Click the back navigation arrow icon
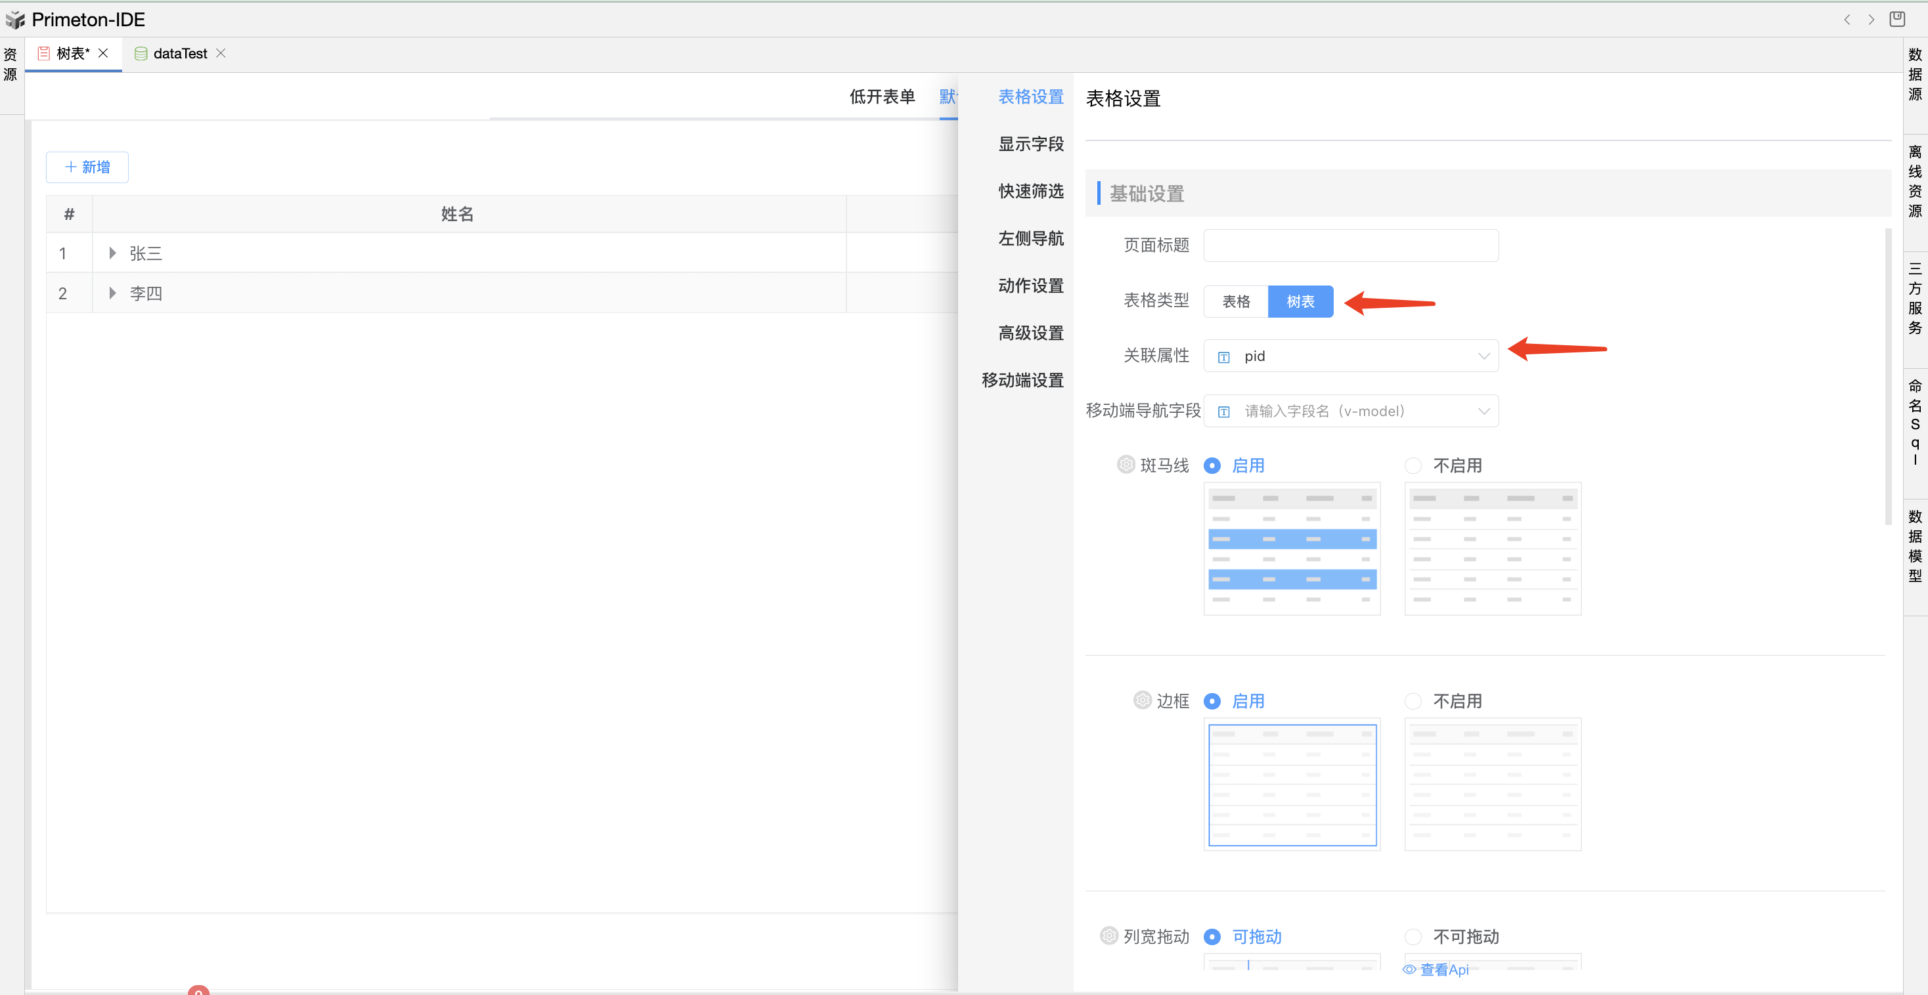 [1847, 20]
